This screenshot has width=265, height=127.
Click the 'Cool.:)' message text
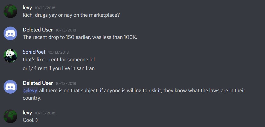tap(30, 120)
